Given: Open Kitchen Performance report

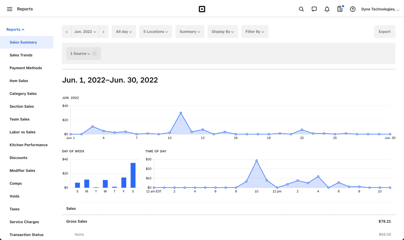Looking at the screenshot, I should coord(28,145).
